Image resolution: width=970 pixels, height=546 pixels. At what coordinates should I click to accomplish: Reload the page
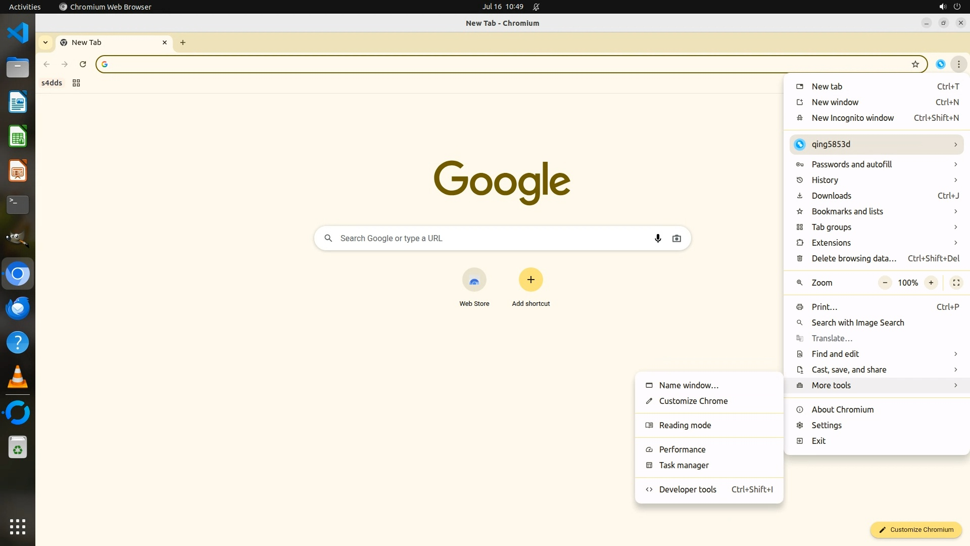pos(83,64)
